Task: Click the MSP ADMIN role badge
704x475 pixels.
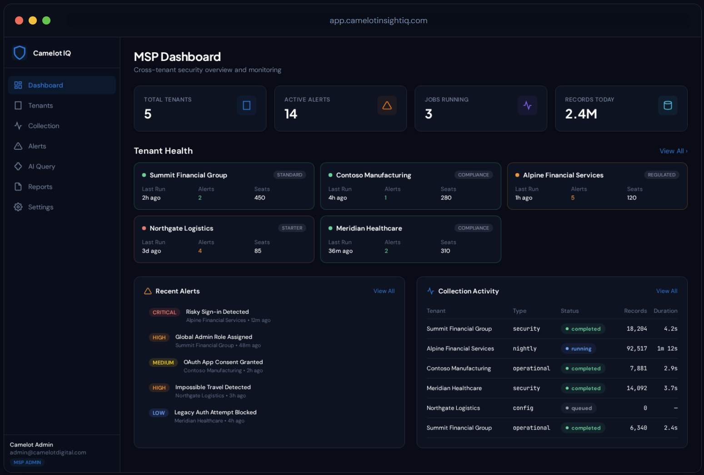Action: (27, 462)
